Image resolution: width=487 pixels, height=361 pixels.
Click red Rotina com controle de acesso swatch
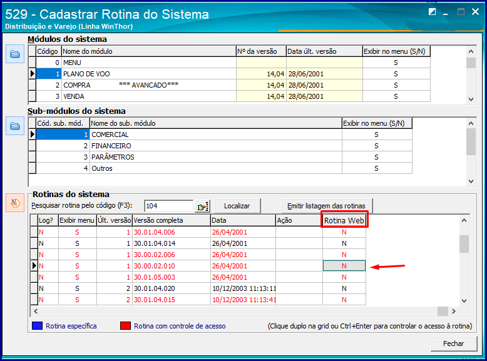click(x=125, y=325)
